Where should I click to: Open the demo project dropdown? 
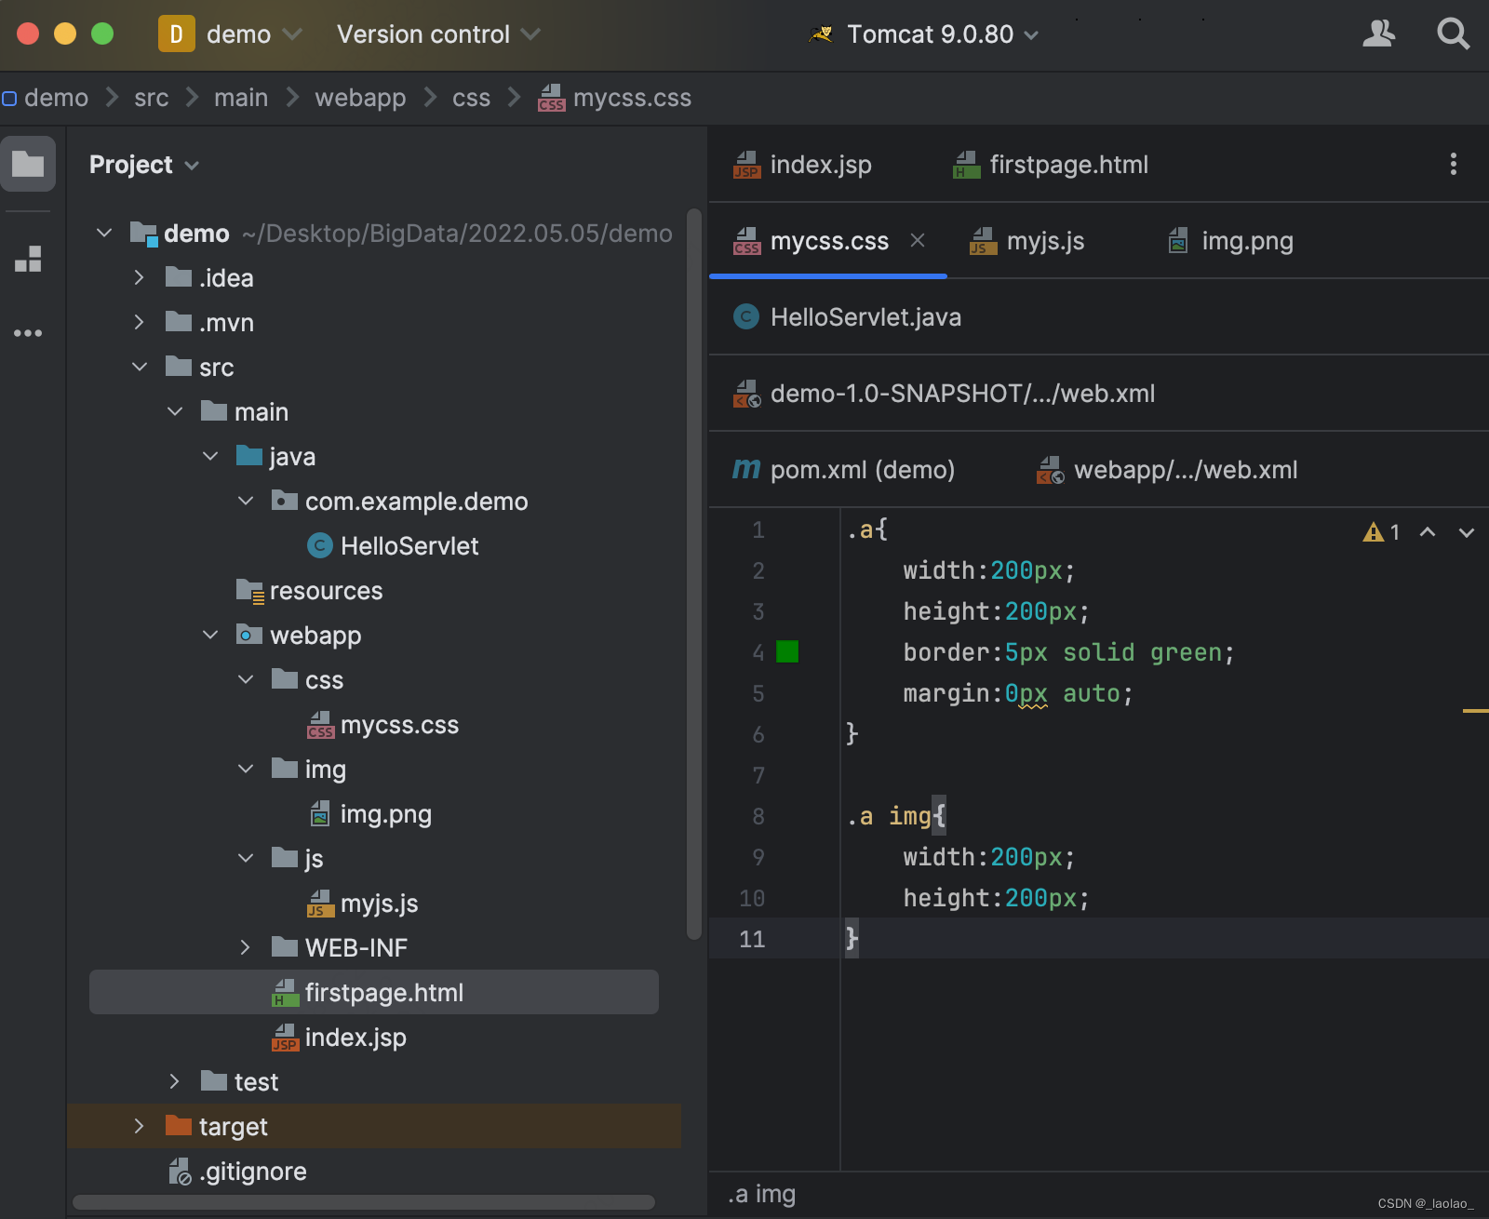[x=254, y=34]
